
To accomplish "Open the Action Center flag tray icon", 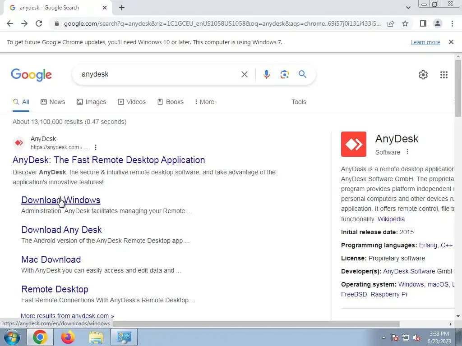I will coord(394,338).
